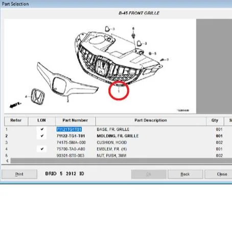Click the Part Description column header
Viewport: 232px width, 232px height.
151,121
